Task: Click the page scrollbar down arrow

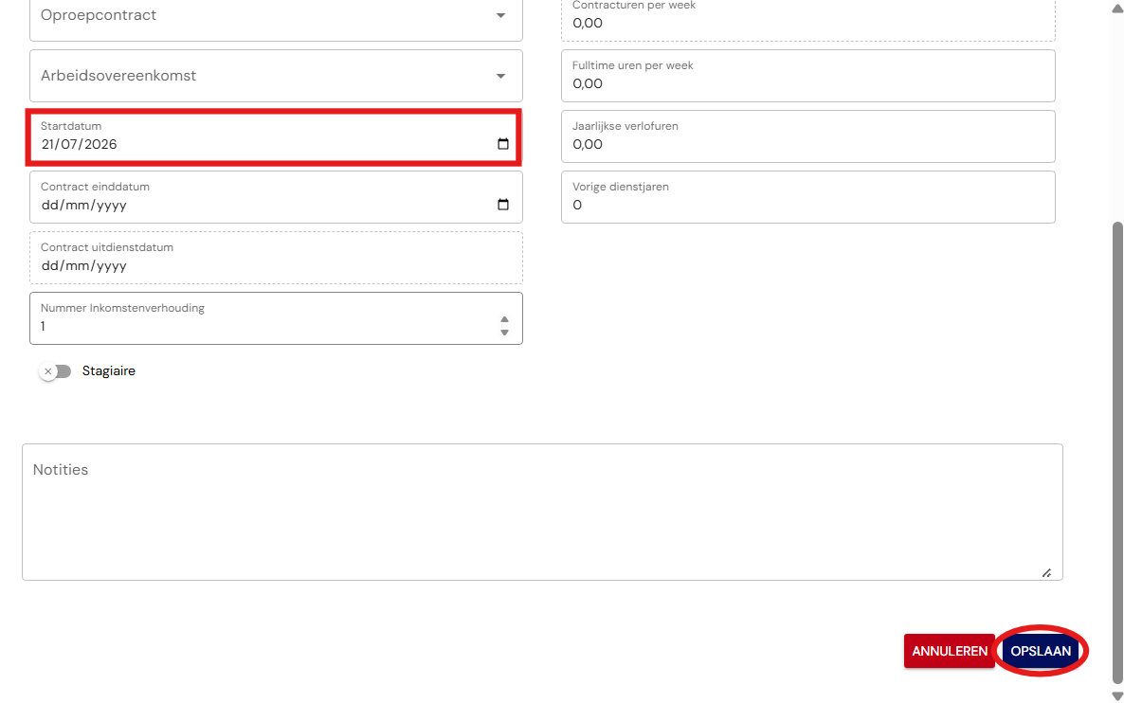Action: 1116,695
